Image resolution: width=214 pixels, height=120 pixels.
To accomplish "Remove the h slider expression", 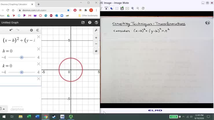I will click(x=38, y=49).
